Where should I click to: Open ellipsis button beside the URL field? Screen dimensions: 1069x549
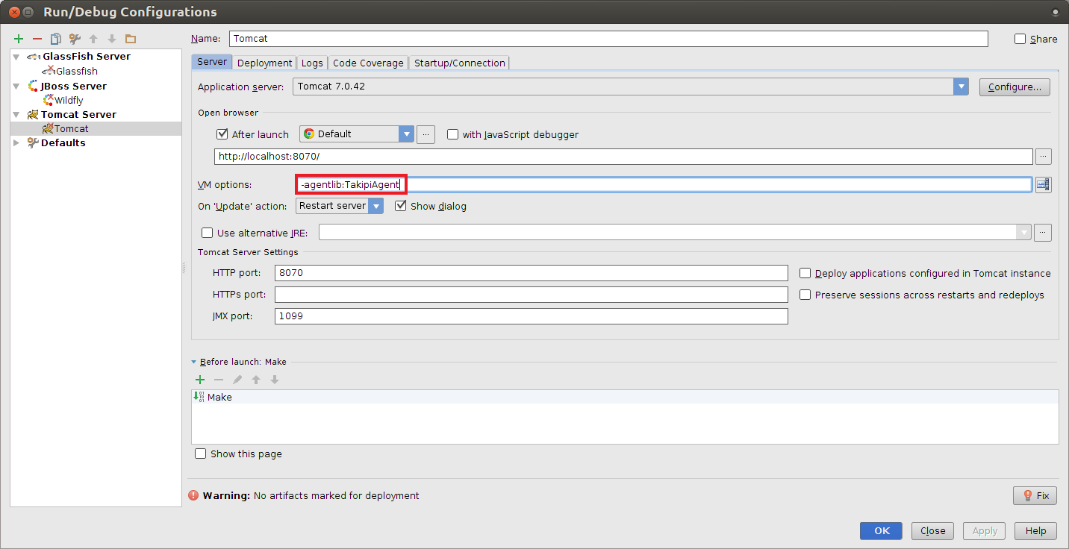(1044, 157)
